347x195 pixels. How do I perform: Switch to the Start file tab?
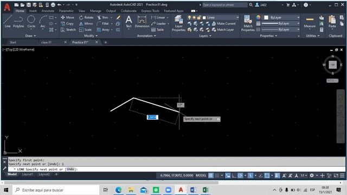point(13,42)
